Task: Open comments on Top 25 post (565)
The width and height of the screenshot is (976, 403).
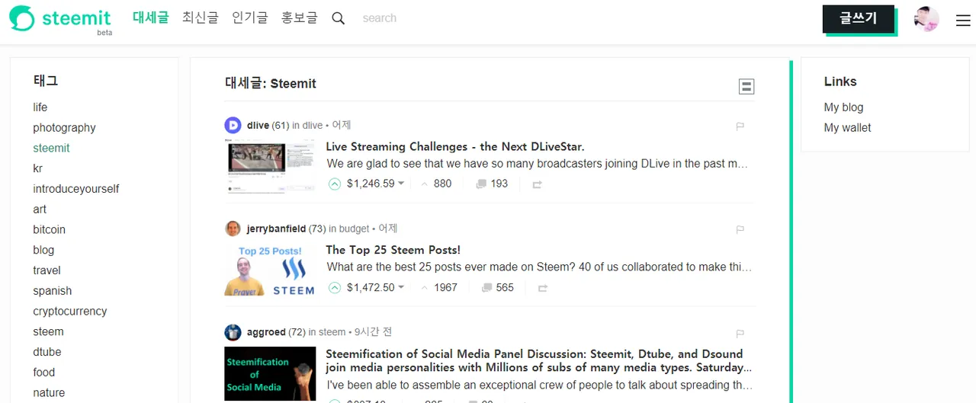Action: (x=498, y=287)
